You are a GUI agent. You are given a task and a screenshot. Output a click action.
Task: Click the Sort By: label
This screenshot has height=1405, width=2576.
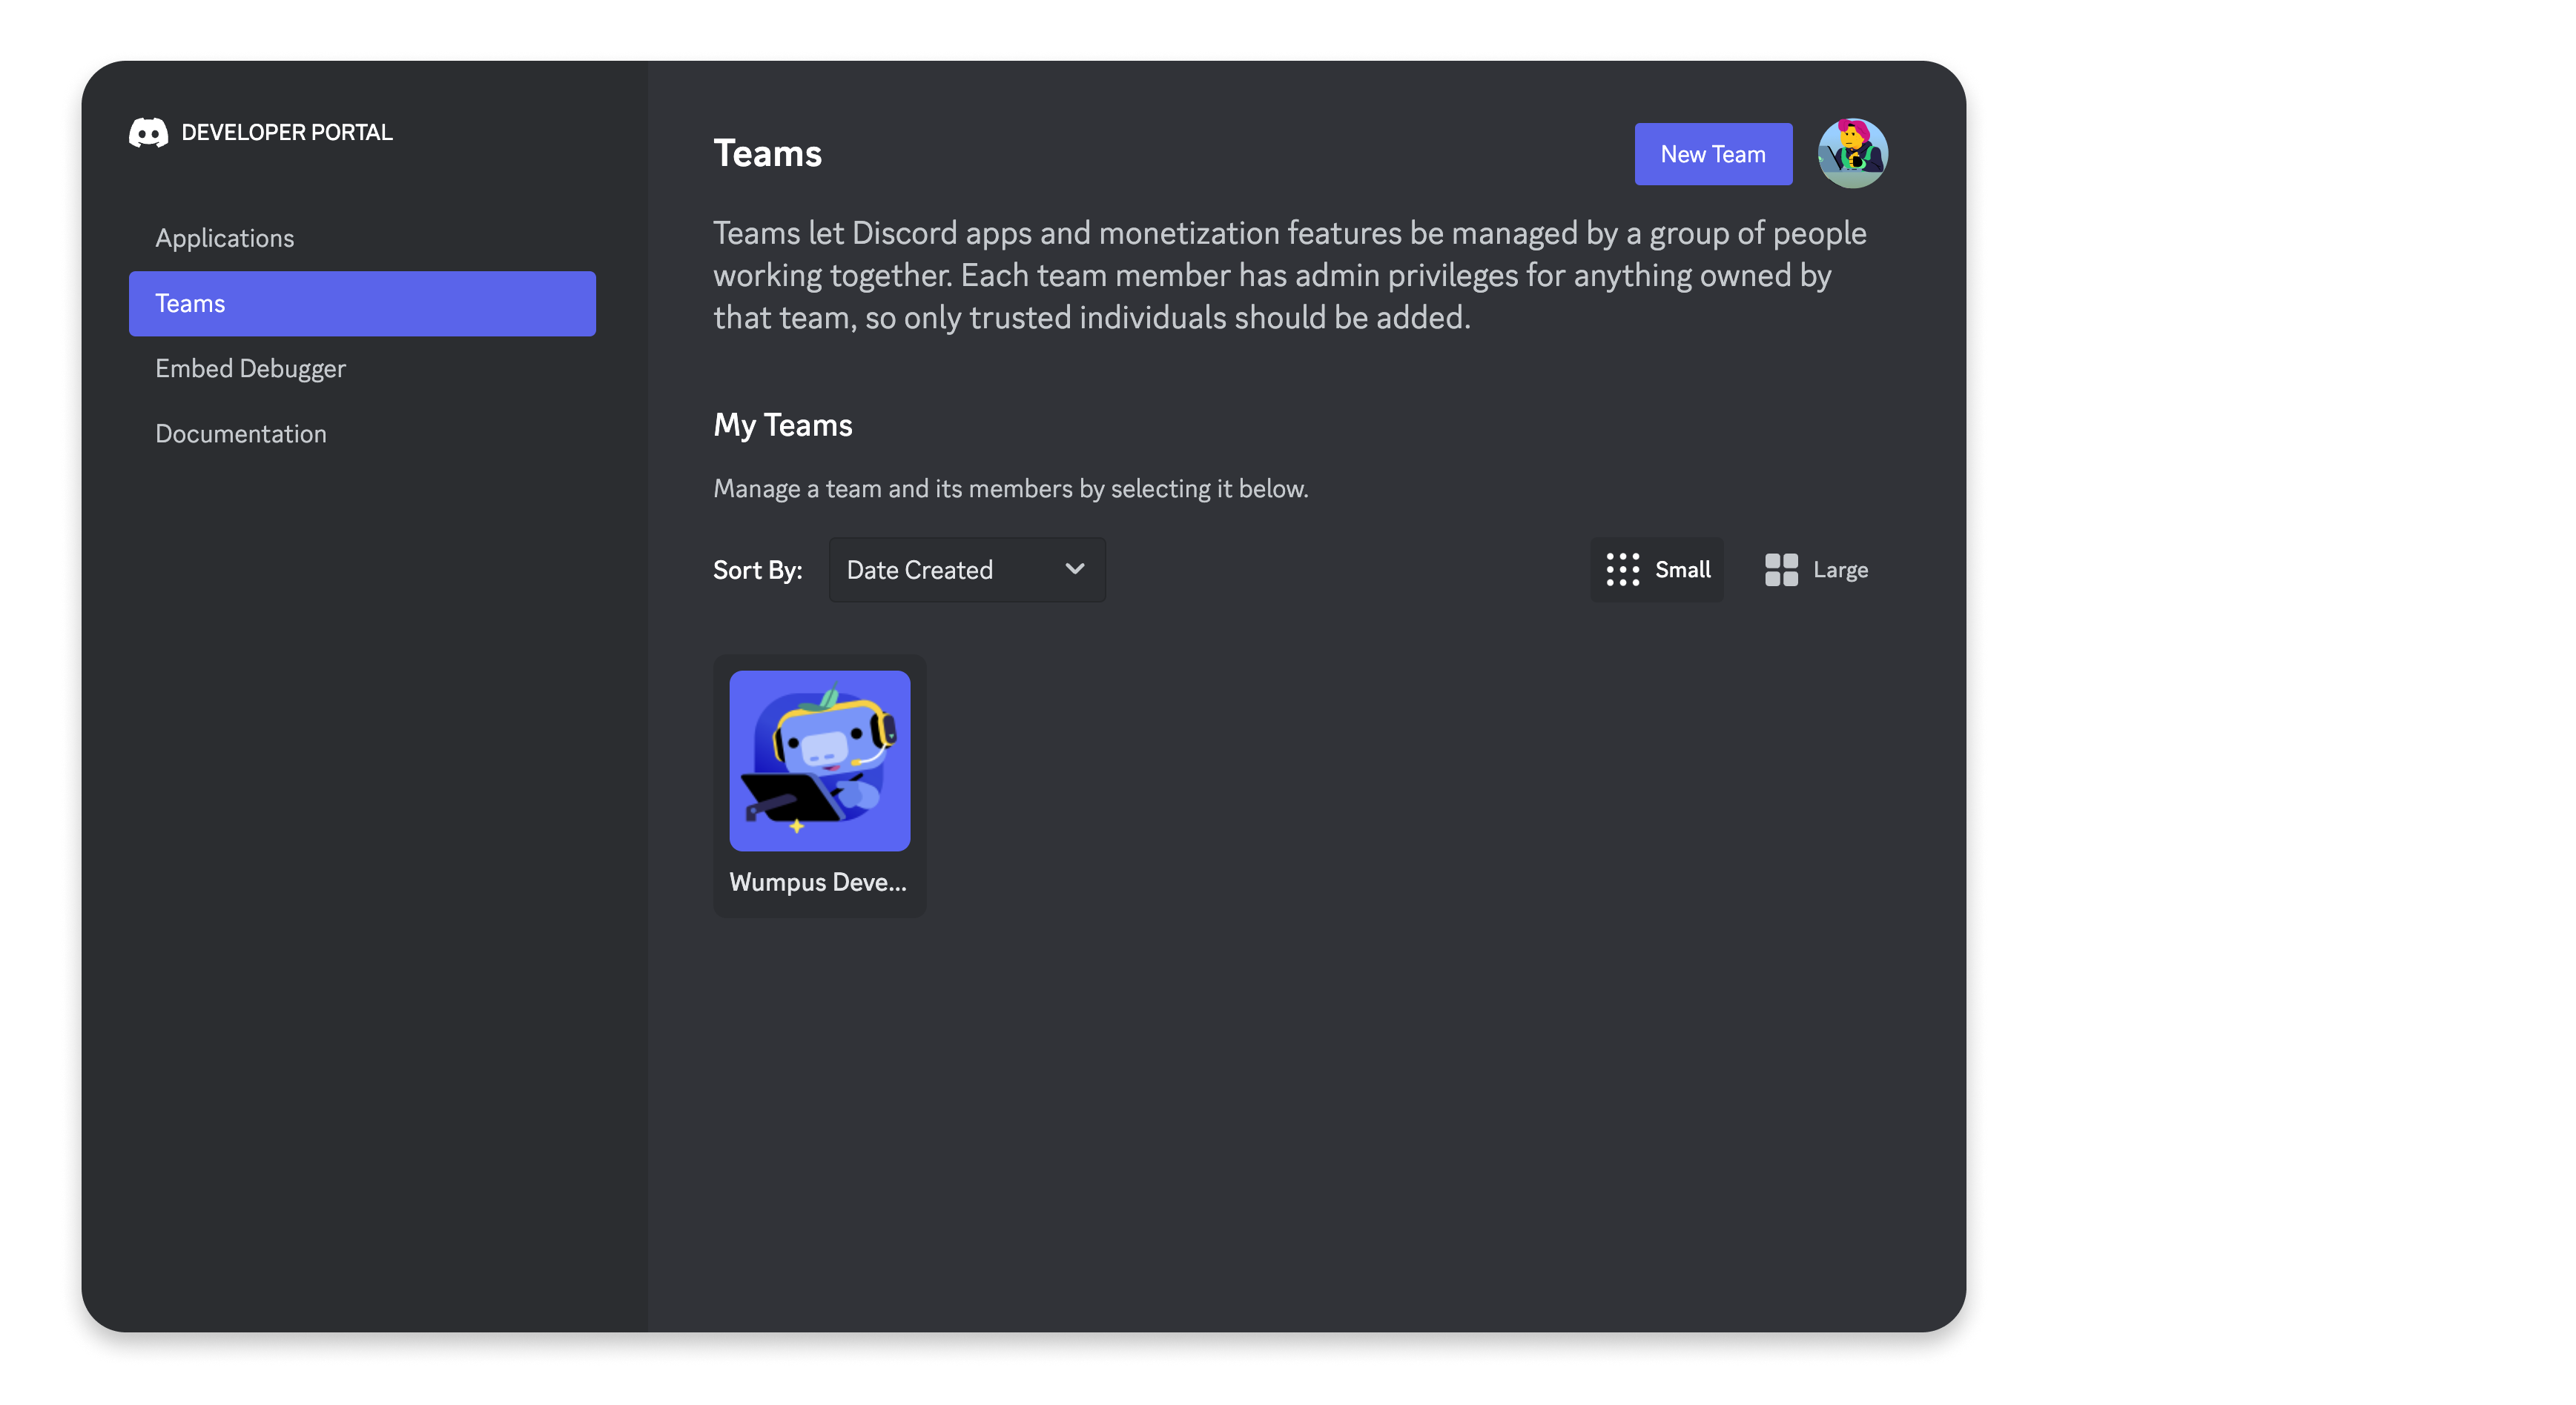pos(757,571)
